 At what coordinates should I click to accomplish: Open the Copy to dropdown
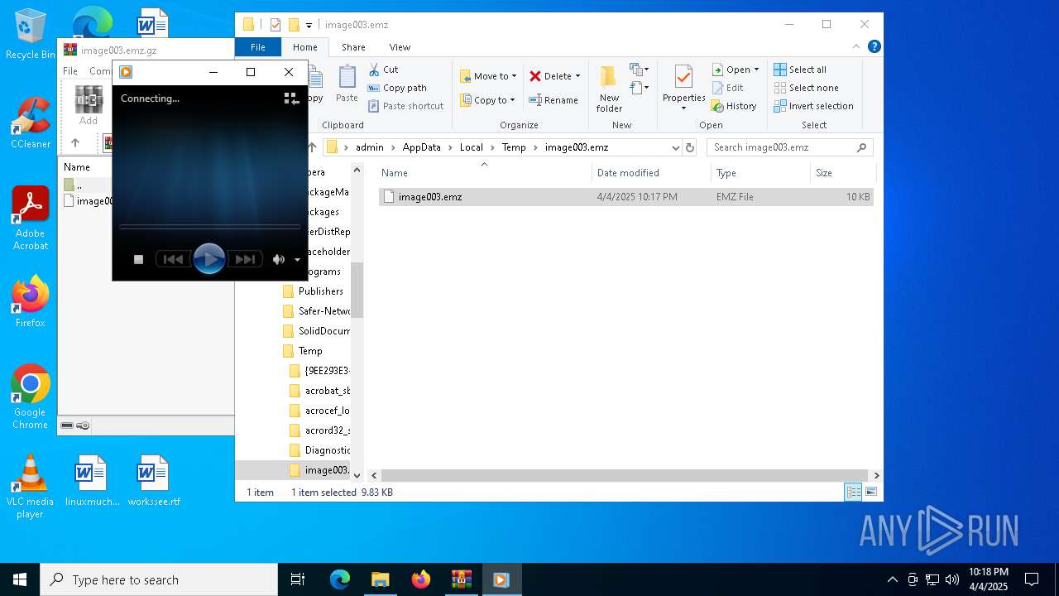coord(487,100)
